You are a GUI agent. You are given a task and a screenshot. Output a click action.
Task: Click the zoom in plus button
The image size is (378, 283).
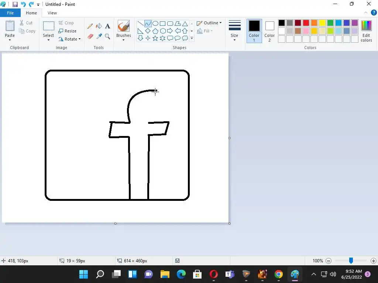click(x=374, y=261)
